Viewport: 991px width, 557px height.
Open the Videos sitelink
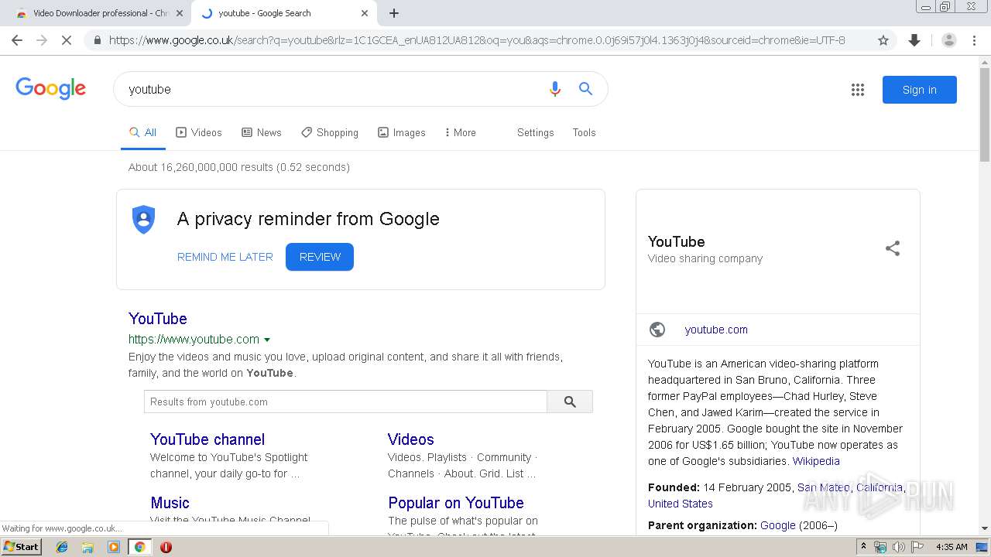(411, 439)
